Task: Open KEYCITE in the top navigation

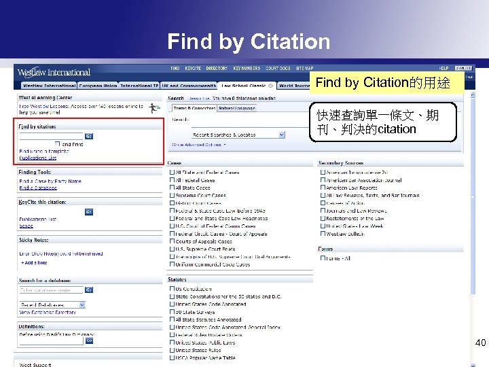Action: (x=193, y=68)
